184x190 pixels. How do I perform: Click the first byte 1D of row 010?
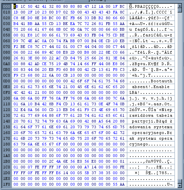click(x=16, y=12)
